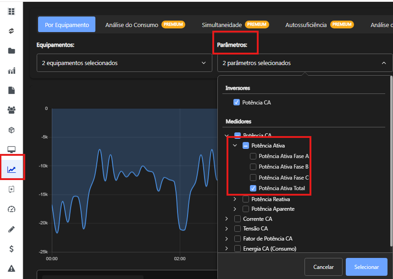Enable the Potência Ativa Fase A checkbox
The width and height of the screenshot is (393, 279).
pyautogui.click(x=253, y=156)
